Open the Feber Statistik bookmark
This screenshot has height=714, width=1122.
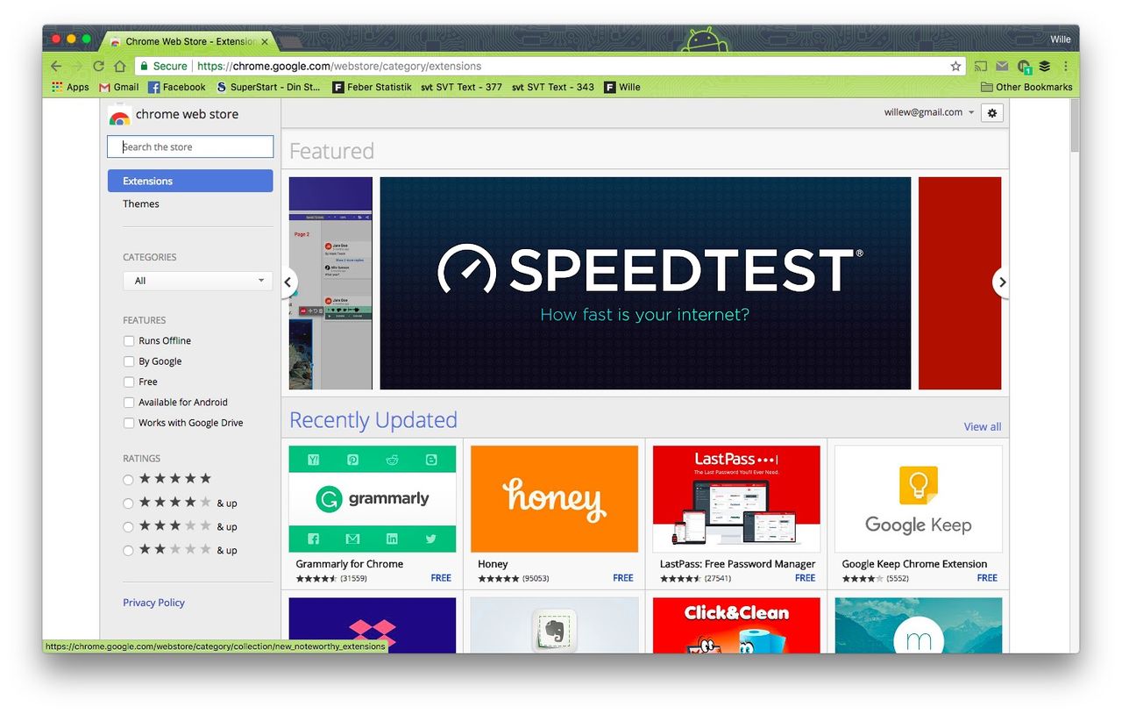pyautogui.click(x=372, y=87)
